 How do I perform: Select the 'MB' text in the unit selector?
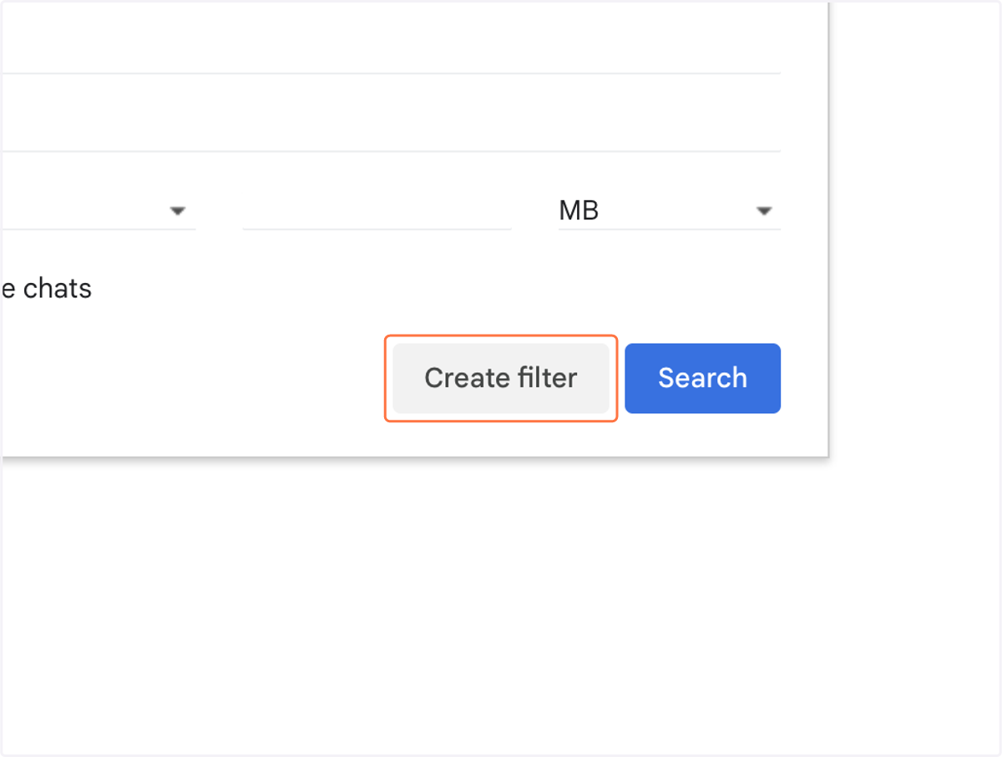(579, 210)
